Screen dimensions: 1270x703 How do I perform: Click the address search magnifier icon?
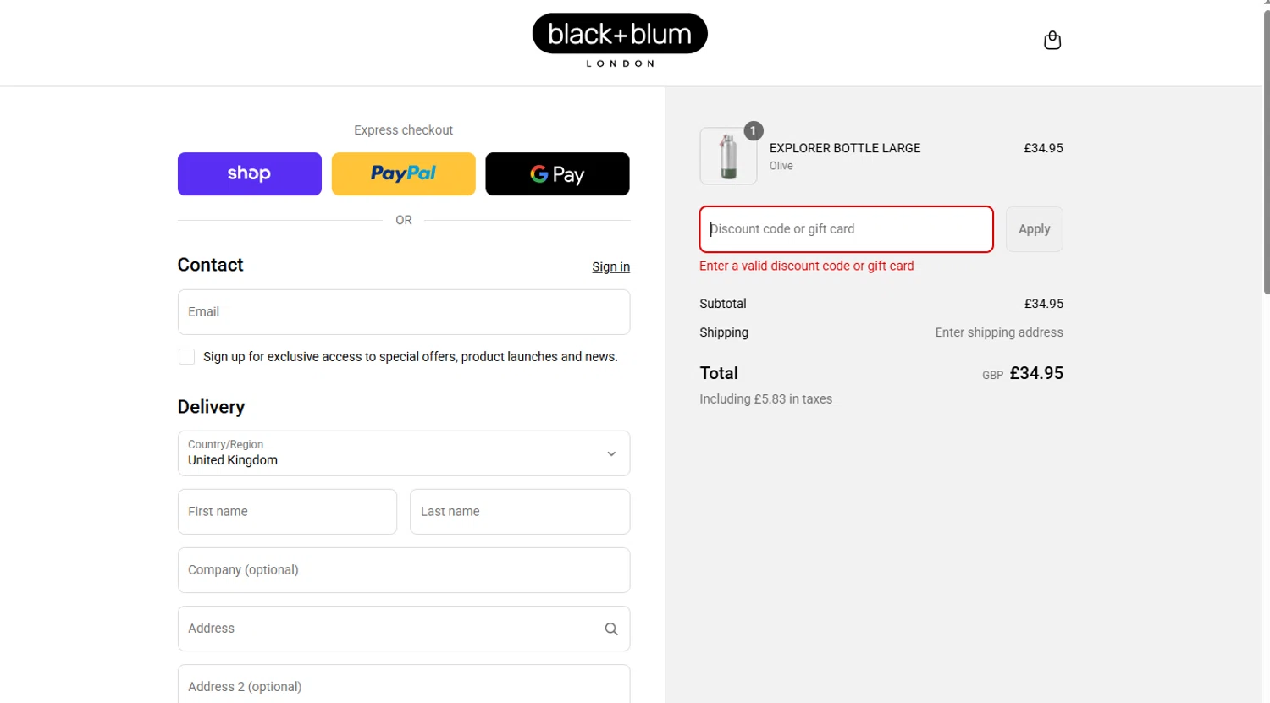(x=611, y=629)
